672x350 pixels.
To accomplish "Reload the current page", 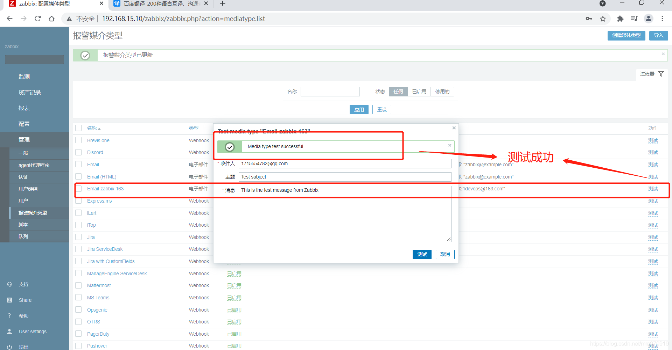I will tap(38, 19).
